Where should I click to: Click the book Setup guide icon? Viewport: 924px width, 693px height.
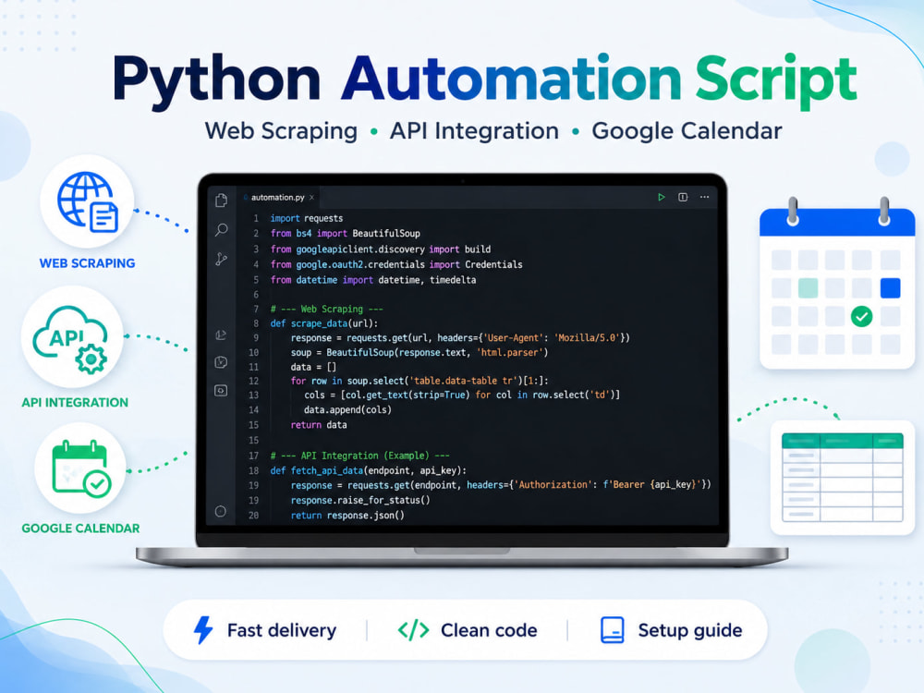613,630
